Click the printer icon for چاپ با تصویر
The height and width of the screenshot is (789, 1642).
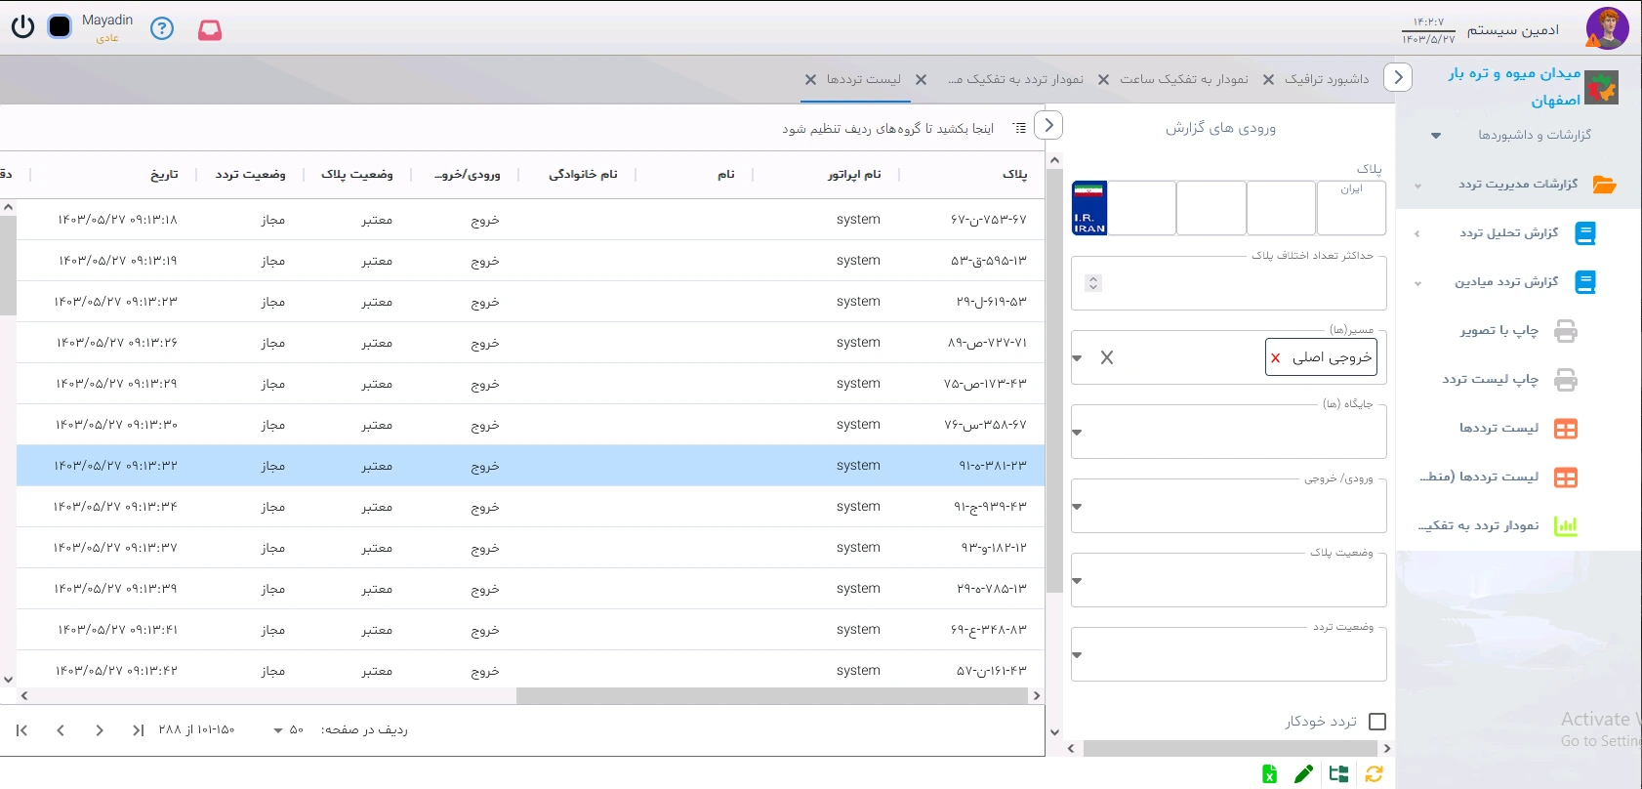[1566, 331]
